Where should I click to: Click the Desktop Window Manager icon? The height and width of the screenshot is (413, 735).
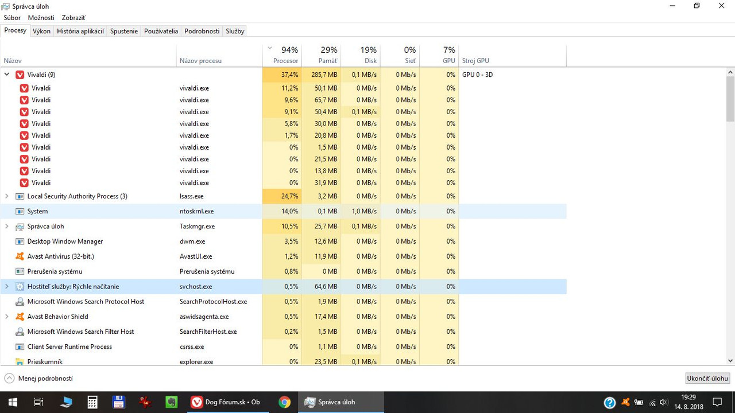(20, 241)
